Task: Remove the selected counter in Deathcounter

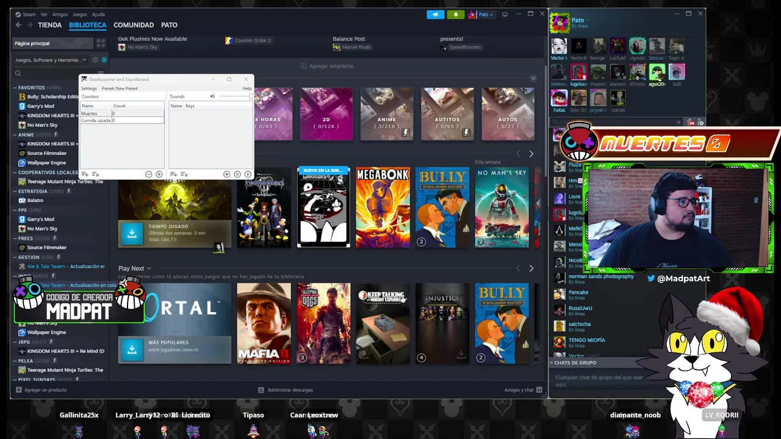Action: [95, 174]
